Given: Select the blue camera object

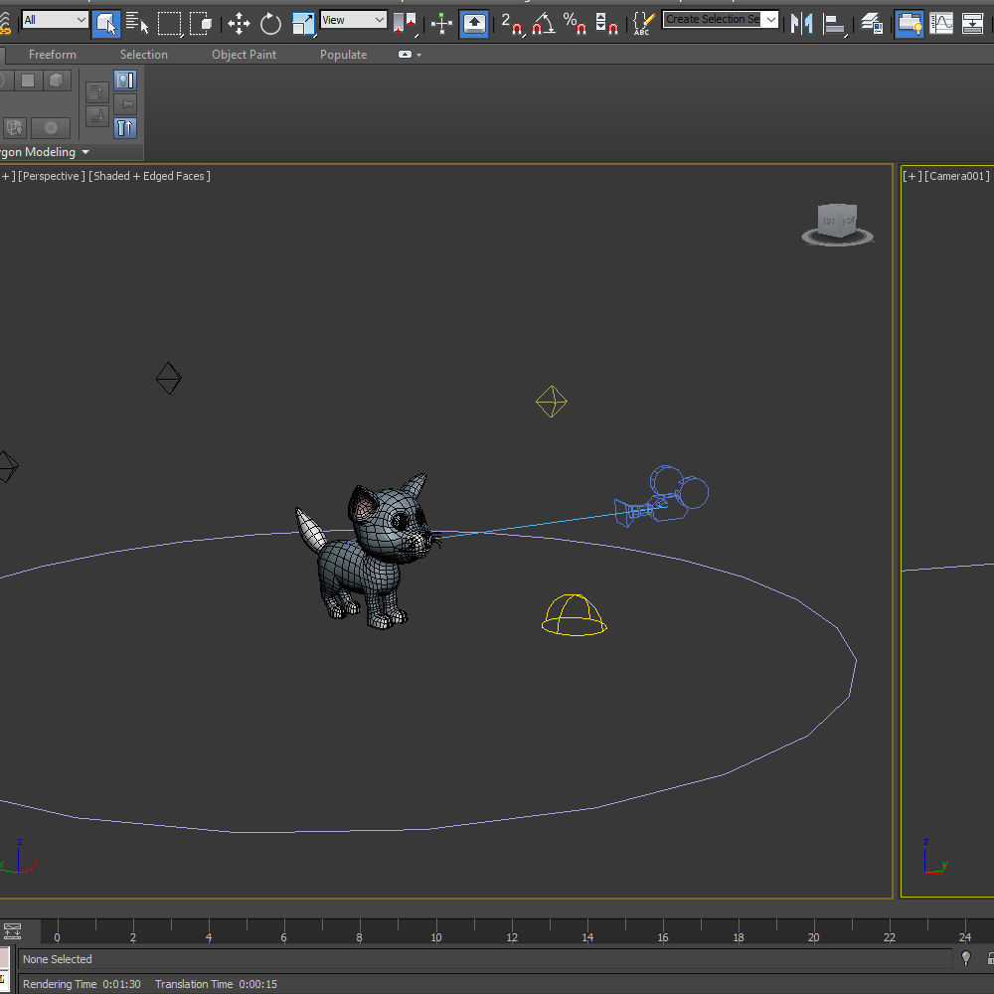Looking at the screenshot, I should 662,497.
